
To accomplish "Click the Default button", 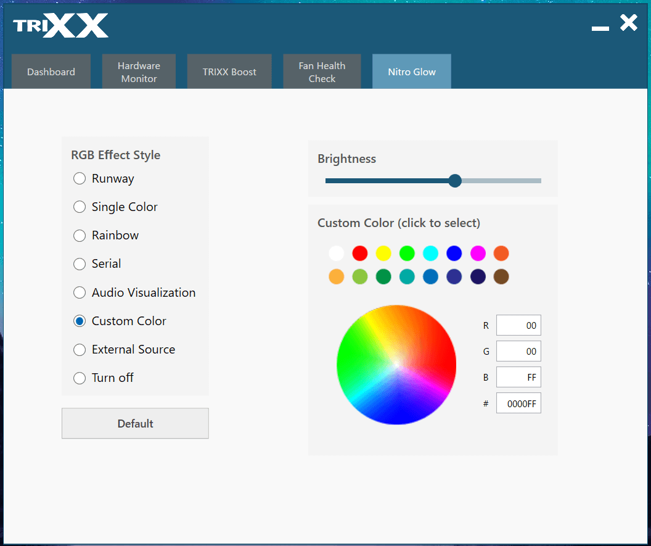I will [135, 423].
